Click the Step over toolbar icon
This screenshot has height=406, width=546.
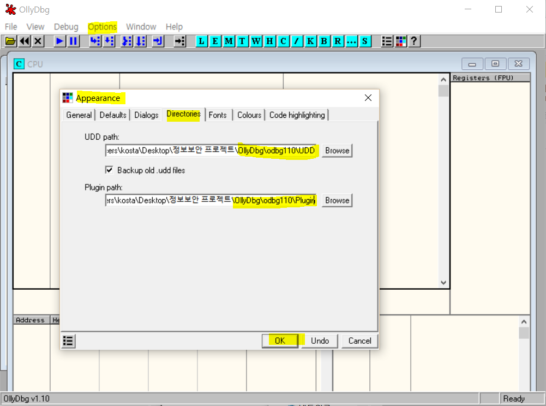[109, 41]
